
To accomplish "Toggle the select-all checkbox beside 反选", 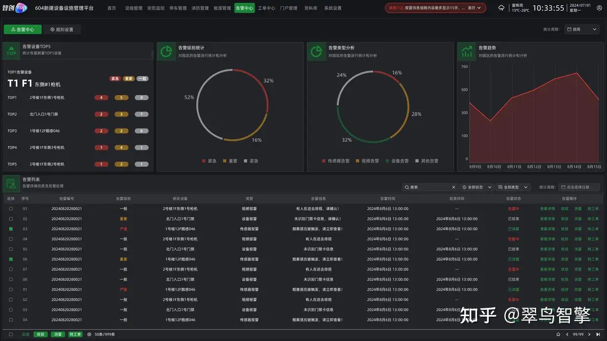I will (11, 334).
